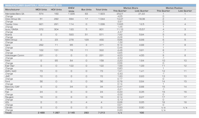Click the Total Units column header
Viewport: 199px width, 118px height.
101,9
